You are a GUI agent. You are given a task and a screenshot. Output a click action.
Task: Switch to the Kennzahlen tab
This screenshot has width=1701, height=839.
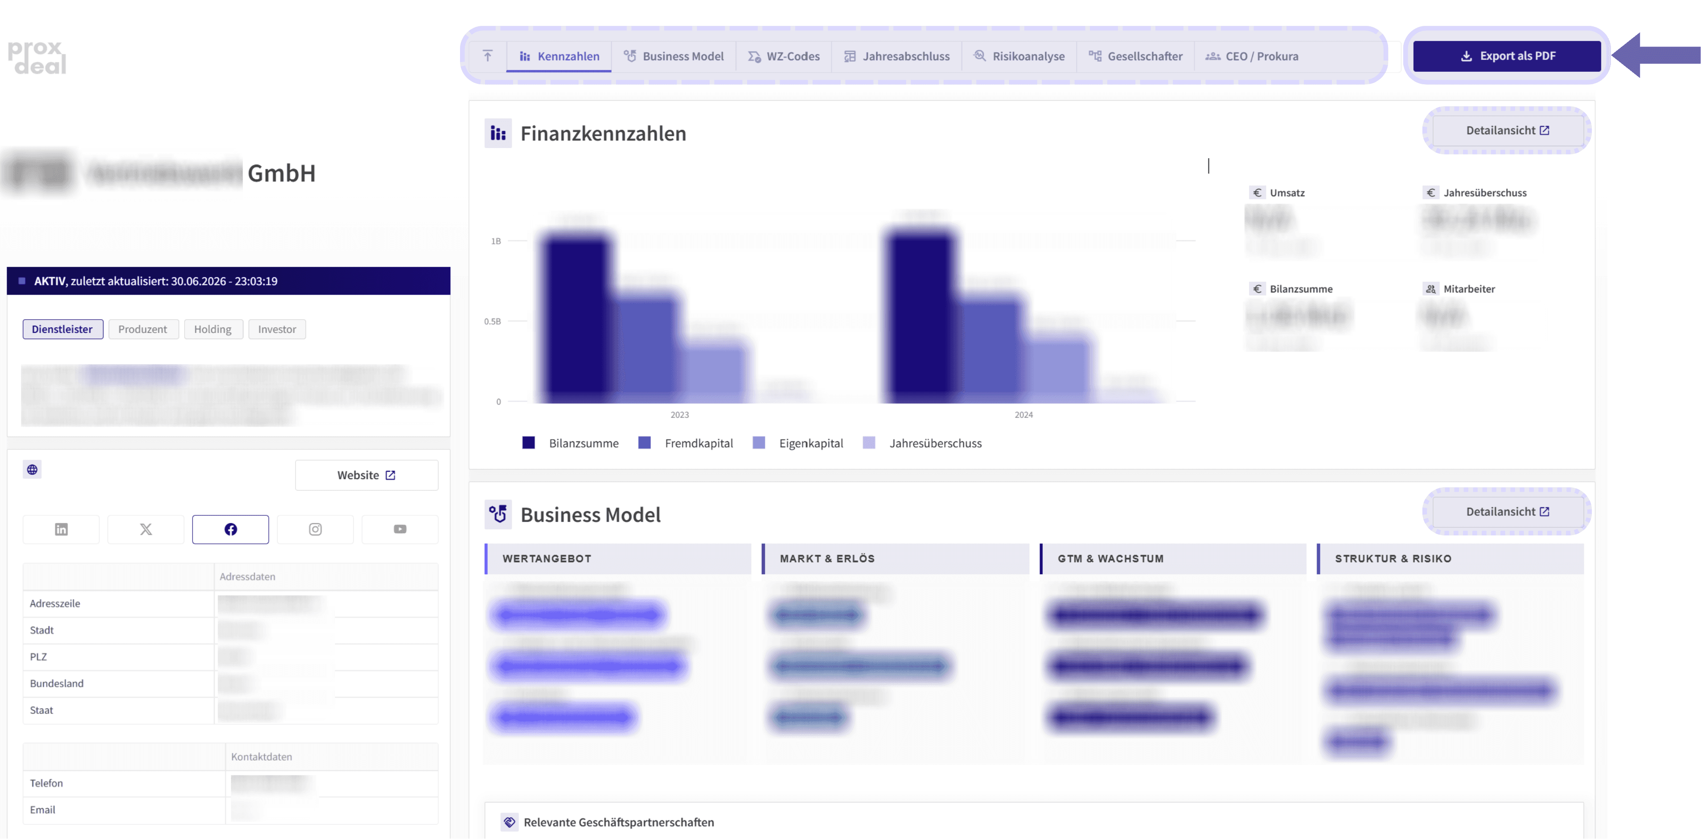(x=559, y=56)
